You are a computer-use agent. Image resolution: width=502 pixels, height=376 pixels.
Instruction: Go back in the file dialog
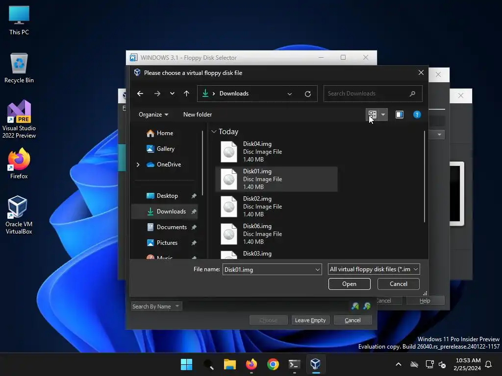[x=140, y=94]
